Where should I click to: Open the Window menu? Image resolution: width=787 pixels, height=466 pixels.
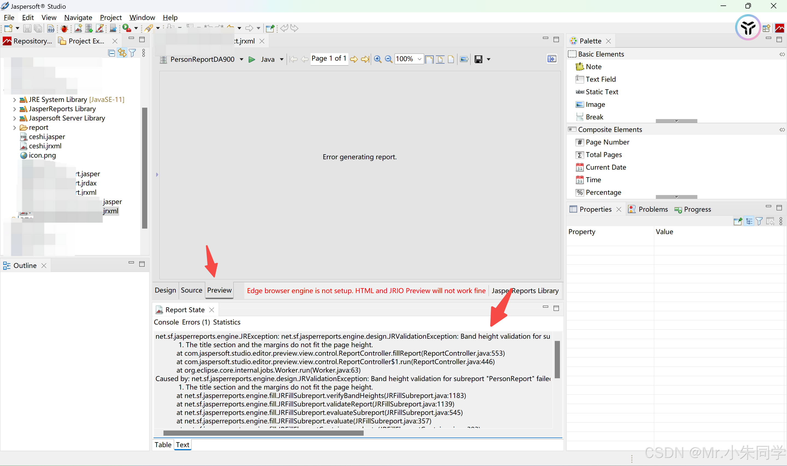pyautogui.click(x=142, y=17)
